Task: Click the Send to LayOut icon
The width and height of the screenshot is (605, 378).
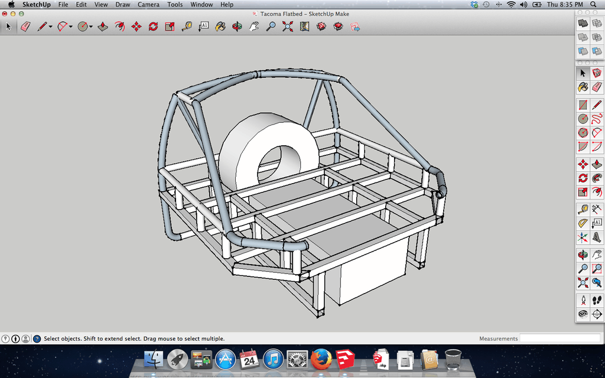Action: [x=355, y=27]
